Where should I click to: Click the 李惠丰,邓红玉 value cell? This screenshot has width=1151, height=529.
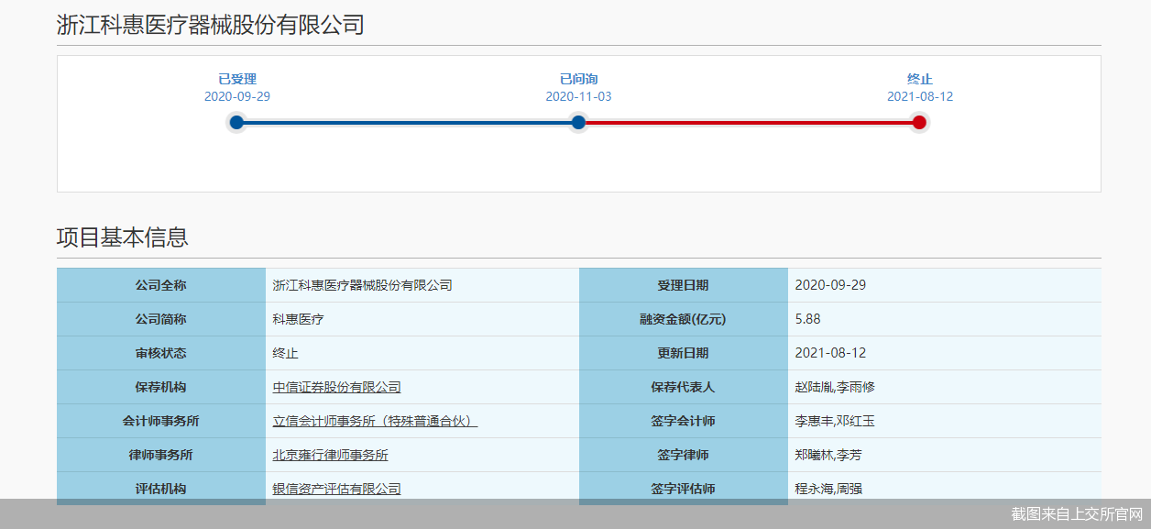tap(945, 421)
